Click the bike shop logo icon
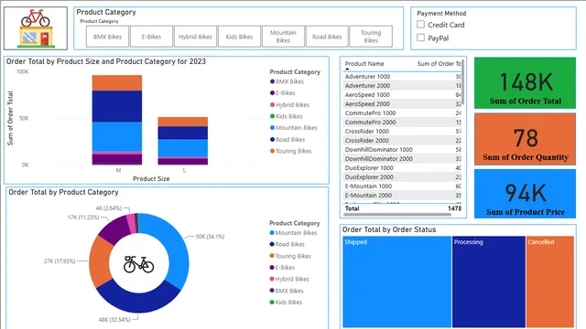Viewport: 586px width, 329px height. (x=36, y=28)
